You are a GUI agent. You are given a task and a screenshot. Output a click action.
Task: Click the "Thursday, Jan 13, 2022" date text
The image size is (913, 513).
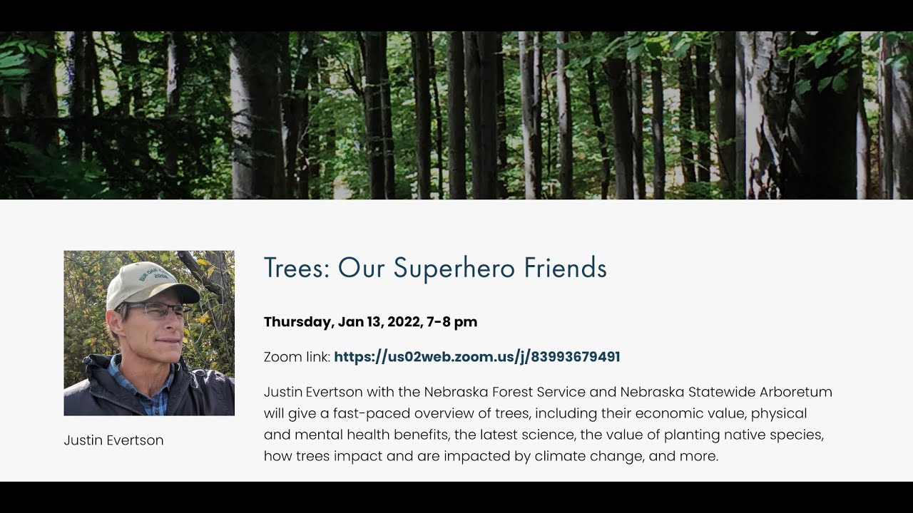pyautogui.click(x=342, y=322)
